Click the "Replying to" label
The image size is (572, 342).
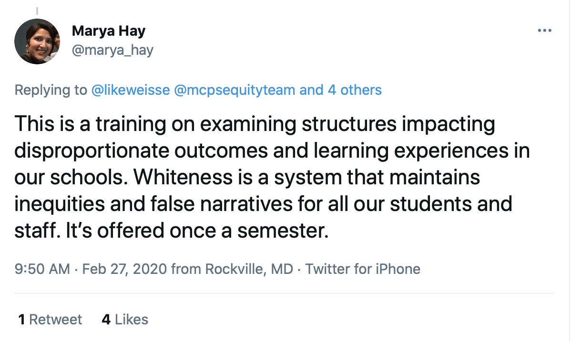[x=51, y=90]
